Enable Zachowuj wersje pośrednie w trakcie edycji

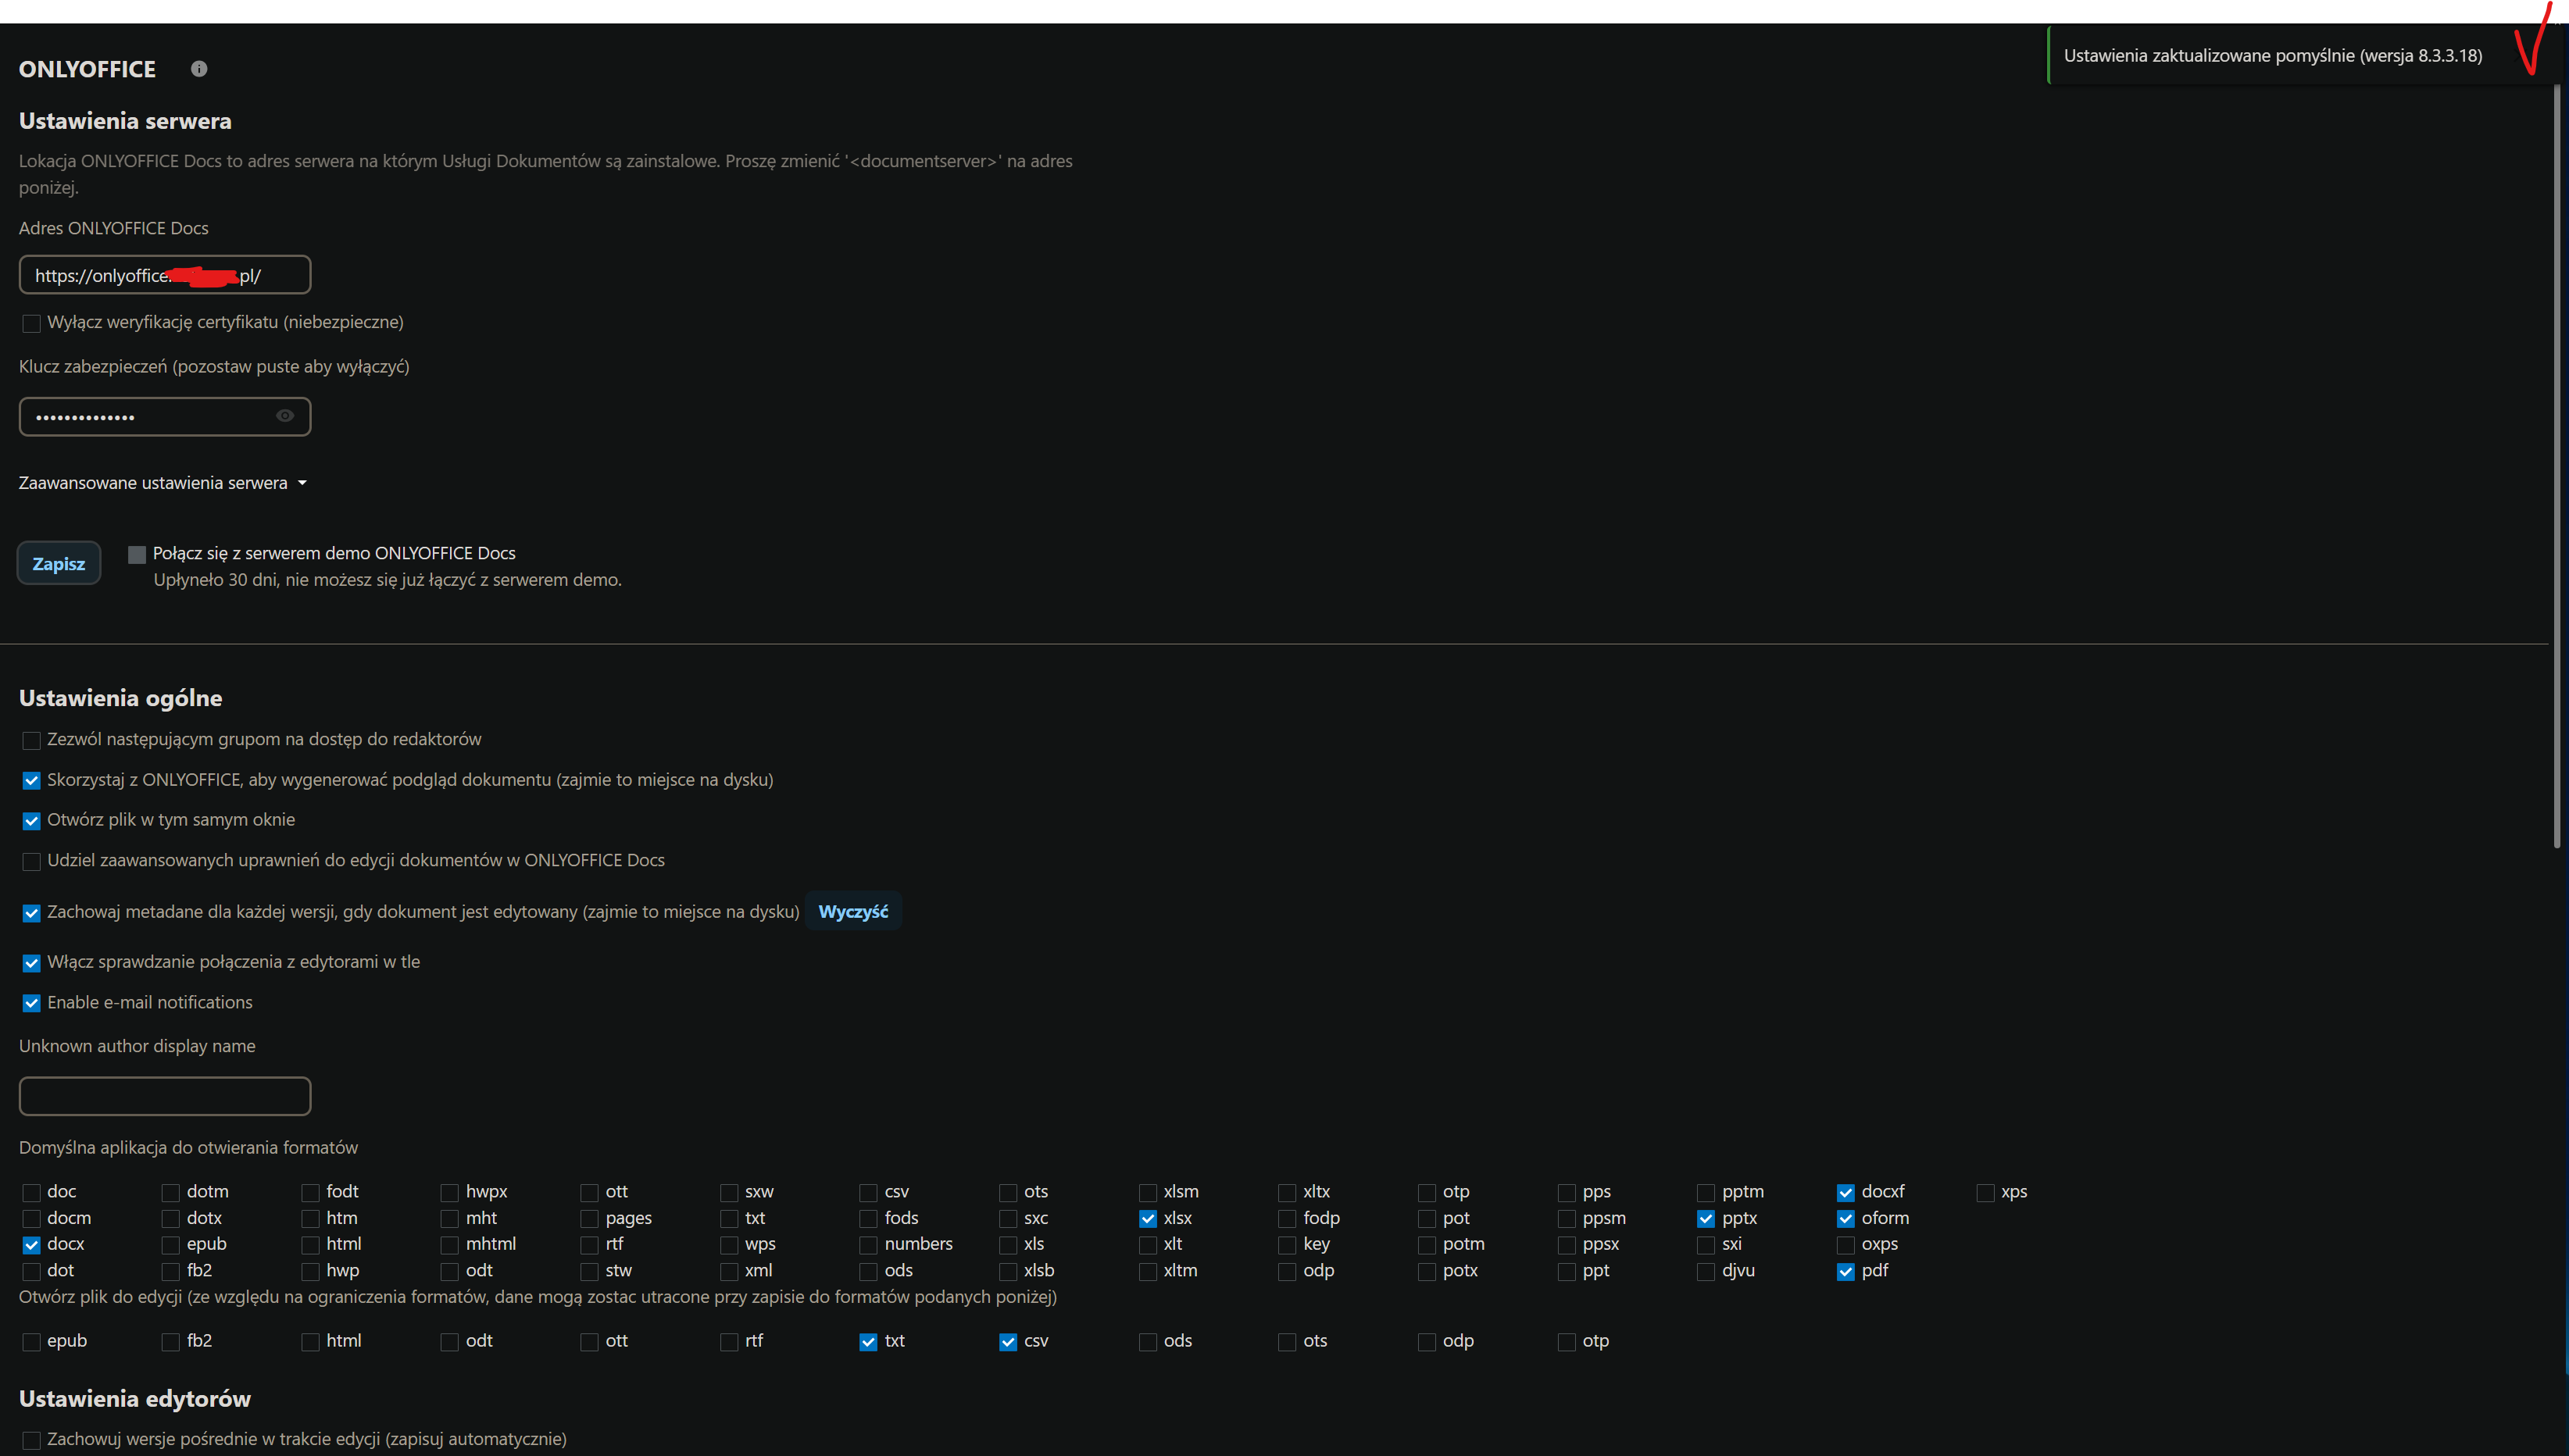32,1440
